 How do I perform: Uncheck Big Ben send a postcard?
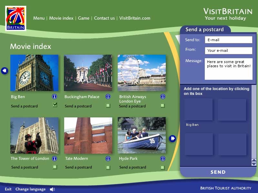[55, 105]
